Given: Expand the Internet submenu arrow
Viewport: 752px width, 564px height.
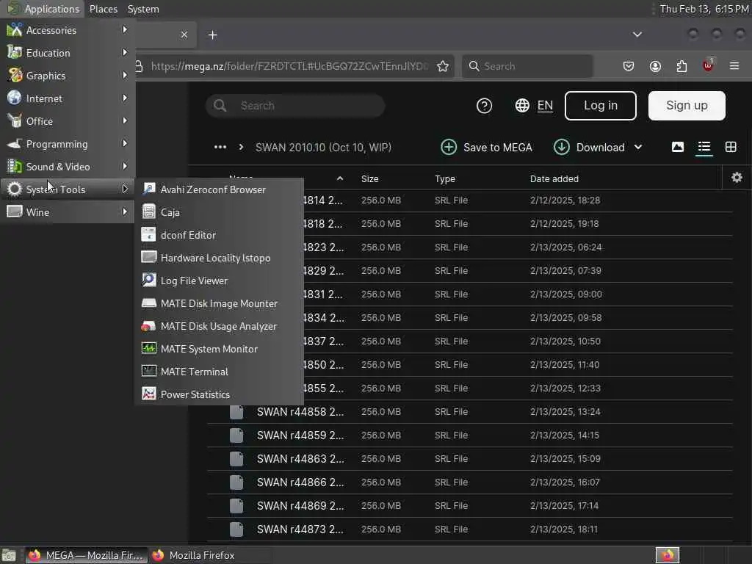Looking at the screenshot, I should [125, 98].
